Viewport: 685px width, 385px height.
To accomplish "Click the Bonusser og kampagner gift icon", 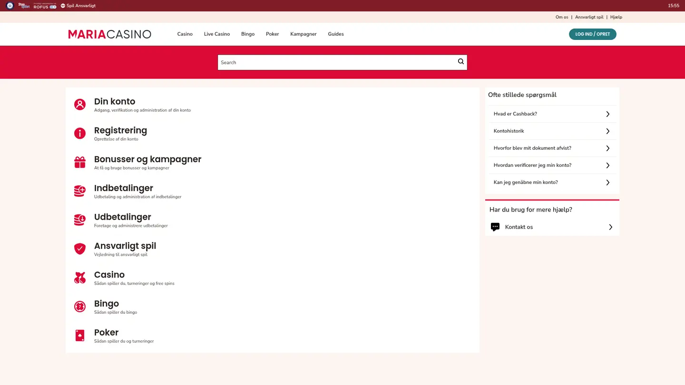I will click(x=80, y=163).
